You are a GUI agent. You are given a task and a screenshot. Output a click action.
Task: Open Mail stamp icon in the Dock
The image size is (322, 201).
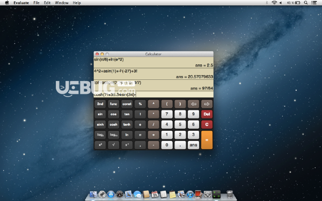128,194
